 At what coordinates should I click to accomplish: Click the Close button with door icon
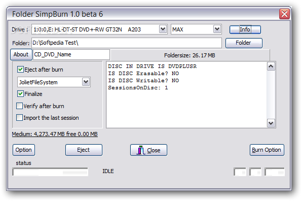pos(148,150)
